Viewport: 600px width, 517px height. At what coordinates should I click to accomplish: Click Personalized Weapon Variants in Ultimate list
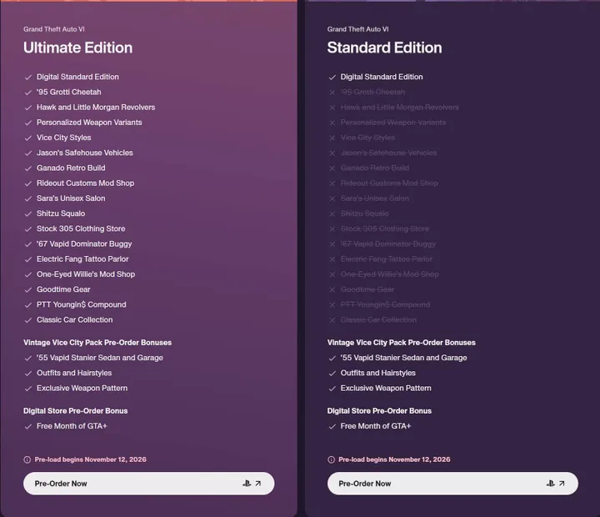coord(89,123)
